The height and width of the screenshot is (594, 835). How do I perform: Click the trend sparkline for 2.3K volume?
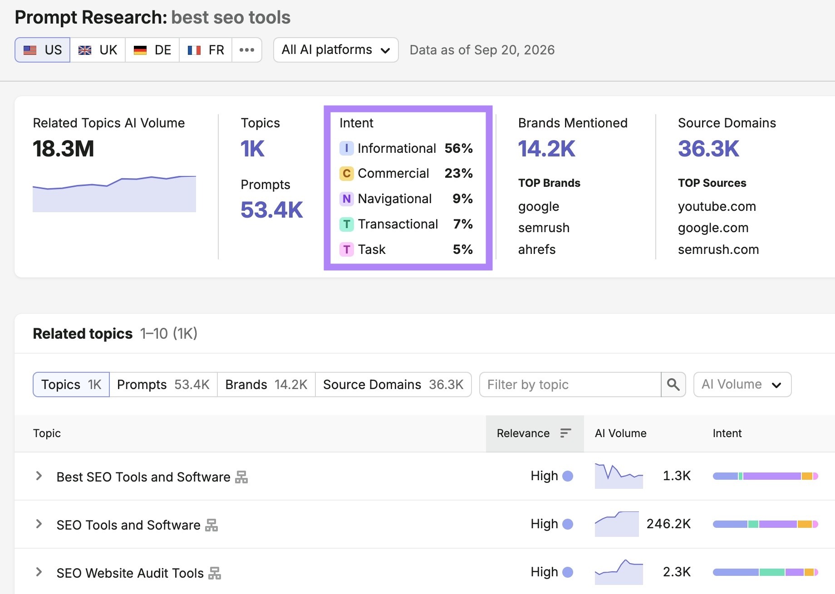[x=619, y=572]
